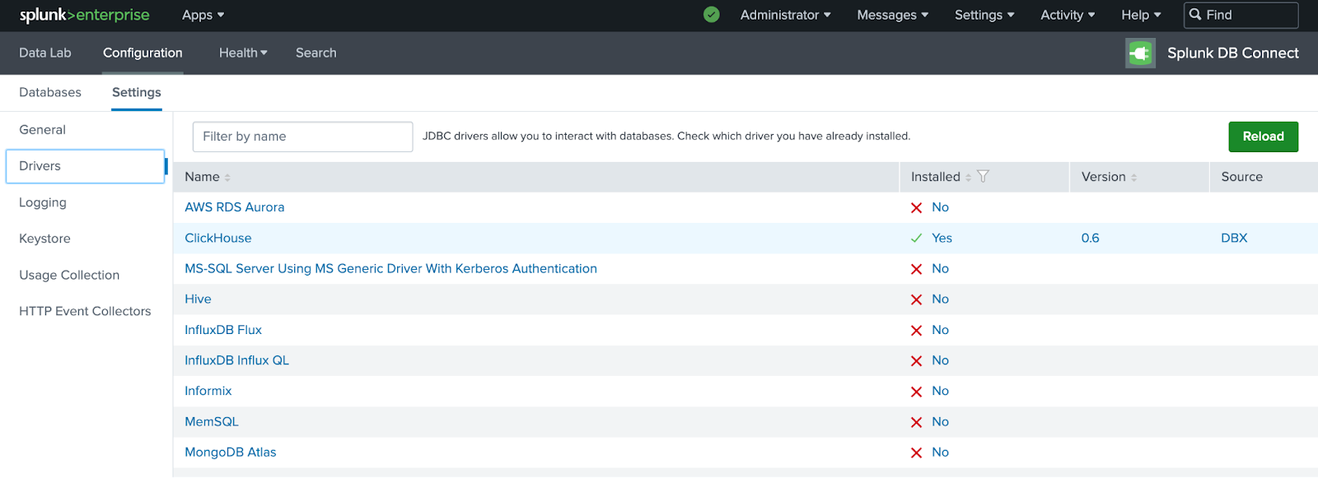
Task: Open the Apps dropdown menu
Action: coord(203,15)
